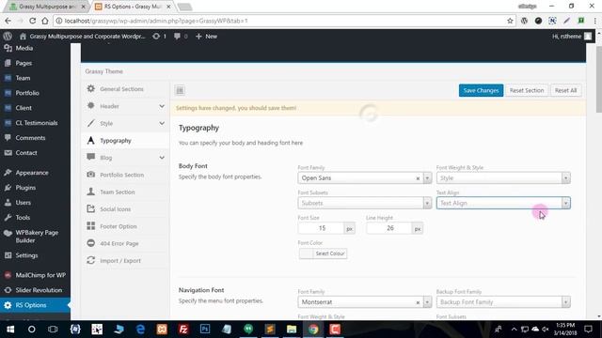Reload the page with refresh icon
Screen dimensions: 602x338
tap(33, 21)
